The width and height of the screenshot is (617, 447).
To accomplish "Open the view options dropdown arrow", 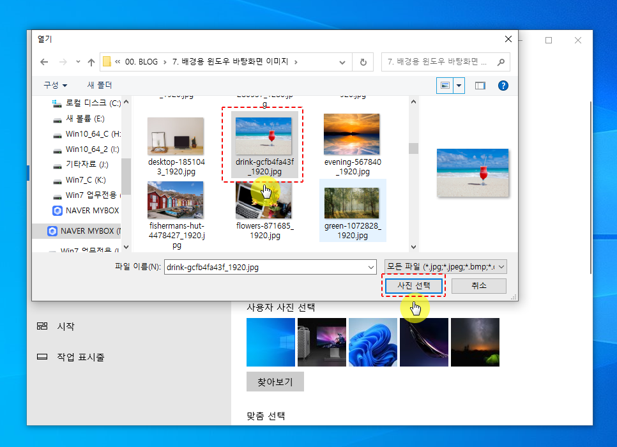I will (x=459, y=86).
